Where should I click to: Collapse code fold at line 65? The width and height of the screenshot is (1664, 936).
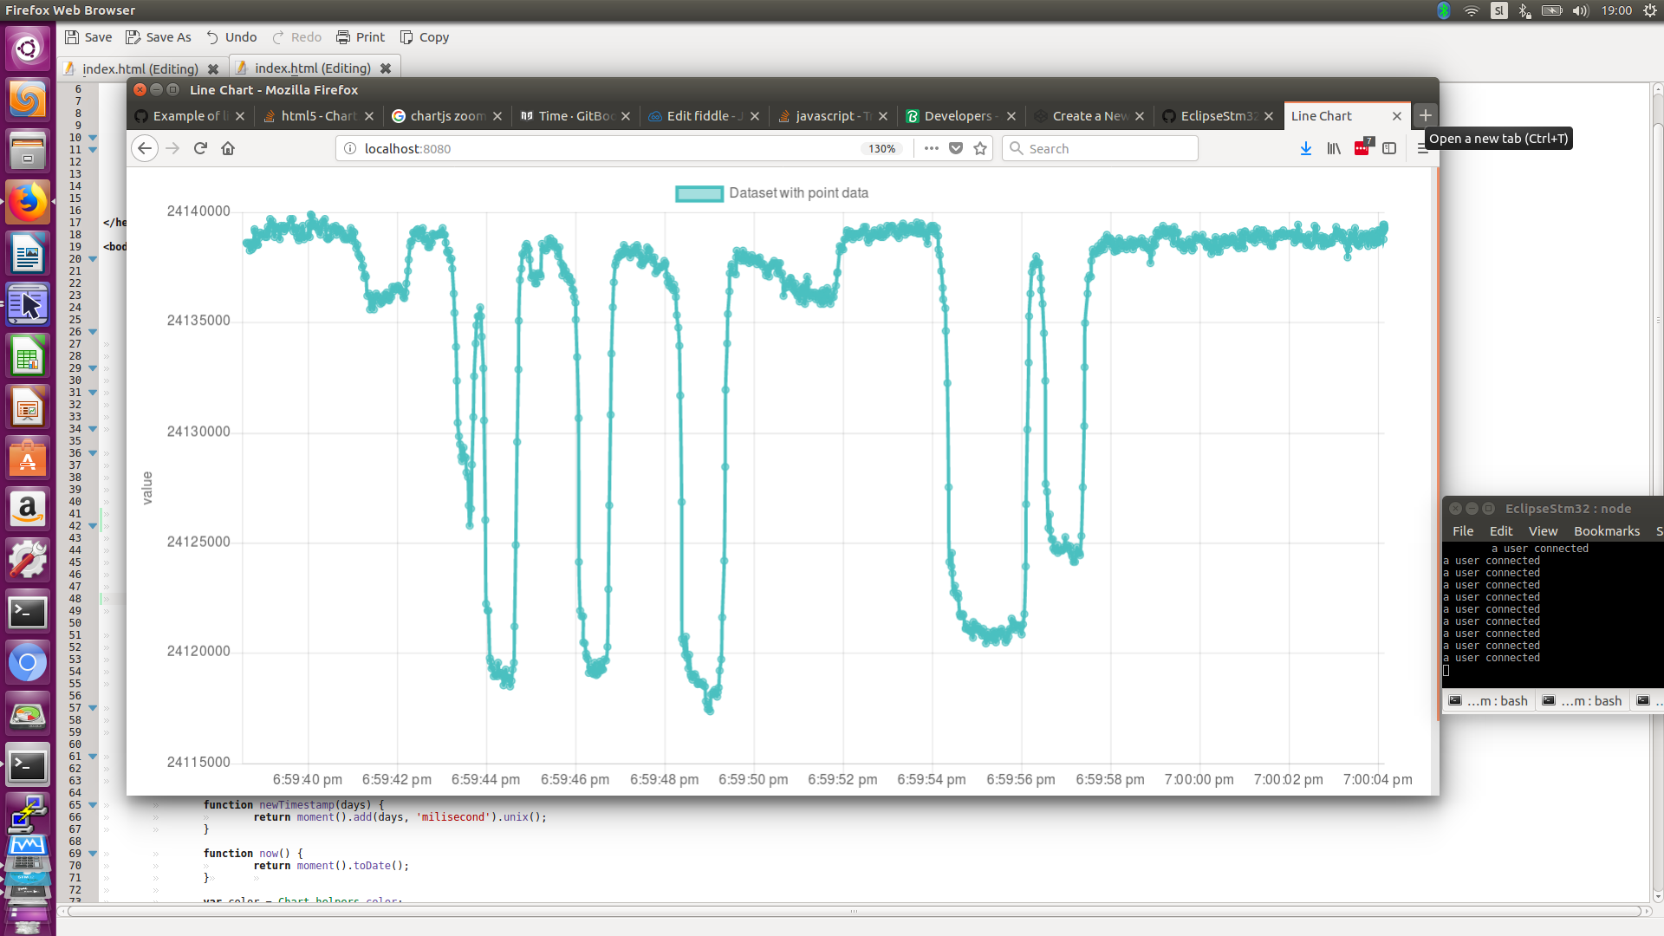[93, 805]
